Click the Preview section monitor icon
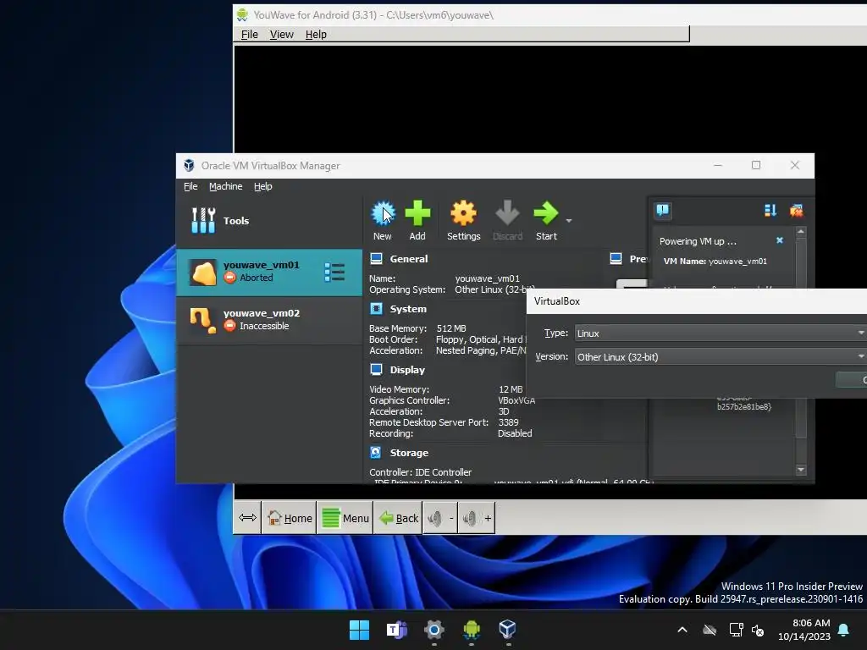 point(616,259)
